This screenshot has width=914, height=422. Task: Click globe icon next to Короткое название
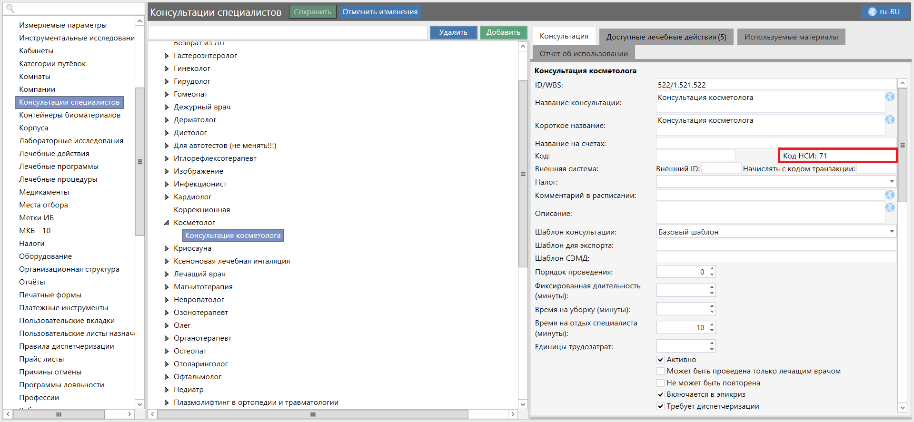pyautogui.click(x=890, y=120)
